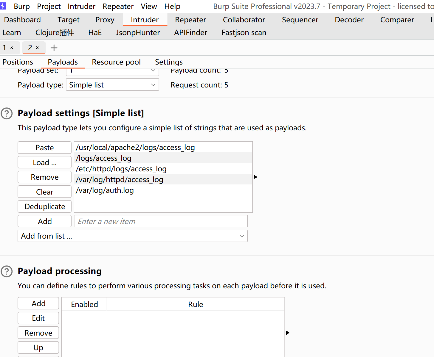Switch to the Dashboard tab

click(x=22, y=20)
